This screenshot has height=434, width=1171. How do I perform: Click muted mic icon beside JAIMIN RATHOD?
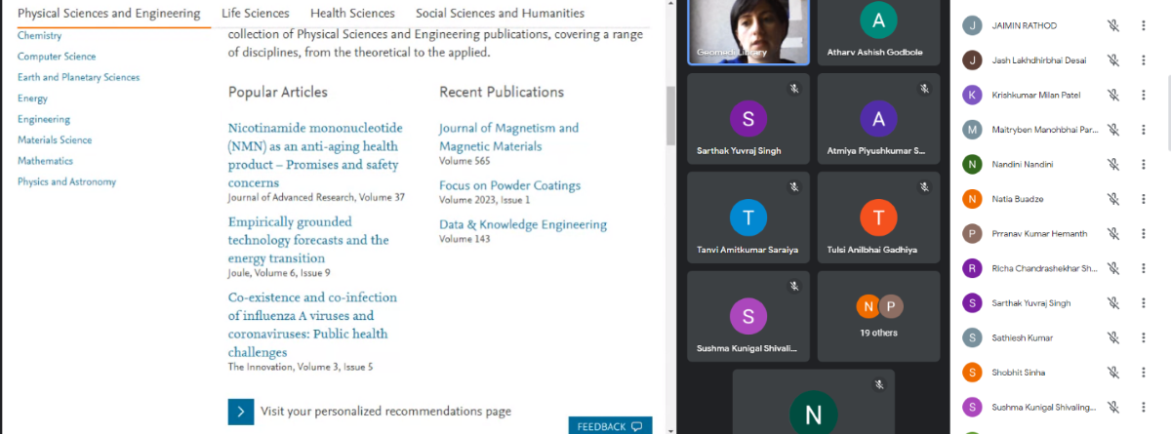pos(1113,25)
